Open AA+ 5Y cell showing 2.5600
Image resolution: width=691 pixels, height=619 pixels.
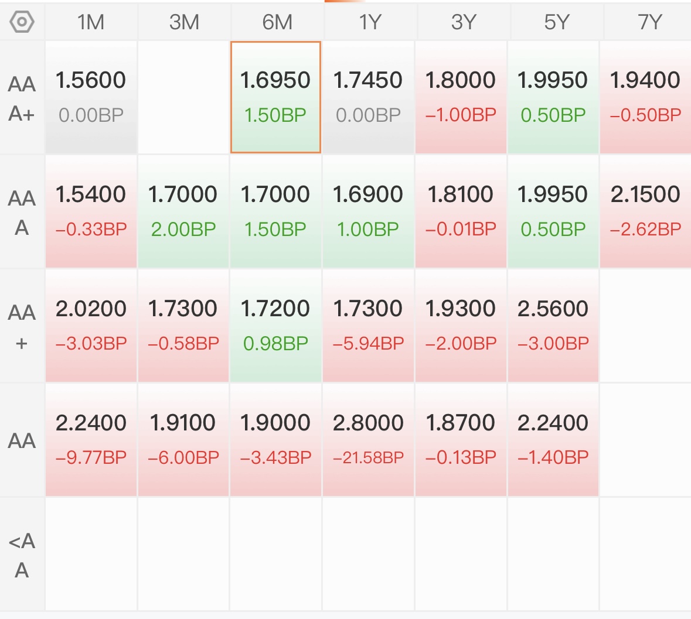(553, 326)
